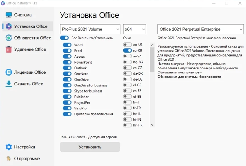The height and width of the screenshot is (166, 246).
Task: Toggle the PowerPoint switch
Action: coord(67,62)
